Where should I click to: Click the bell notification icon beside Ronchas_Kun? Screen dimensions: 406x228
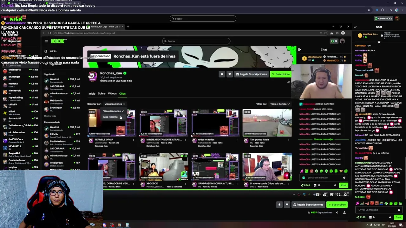click(x=222, y=74)
